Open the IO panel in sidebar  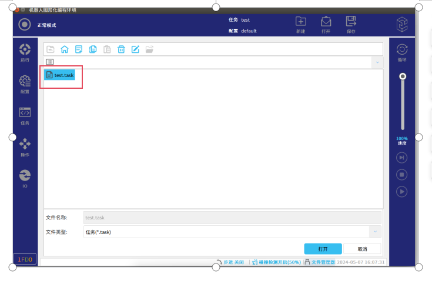[25, 178]
